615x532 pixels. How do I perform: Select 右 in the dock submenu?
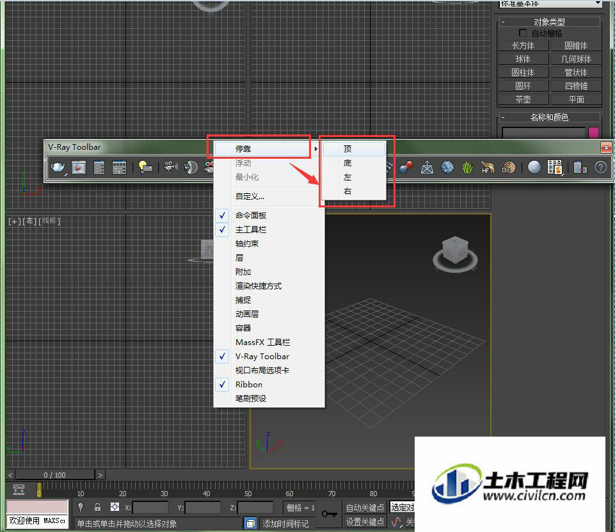[x=353, y=191]
